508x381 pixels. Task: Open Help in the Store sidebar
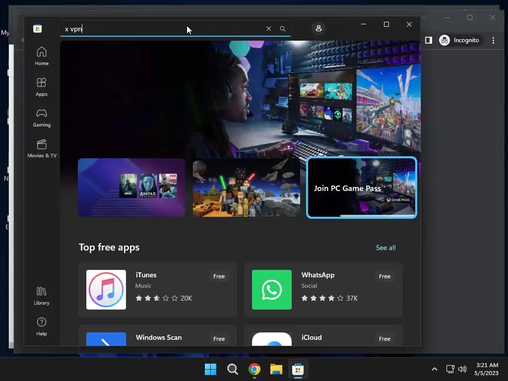click(42, 326)
